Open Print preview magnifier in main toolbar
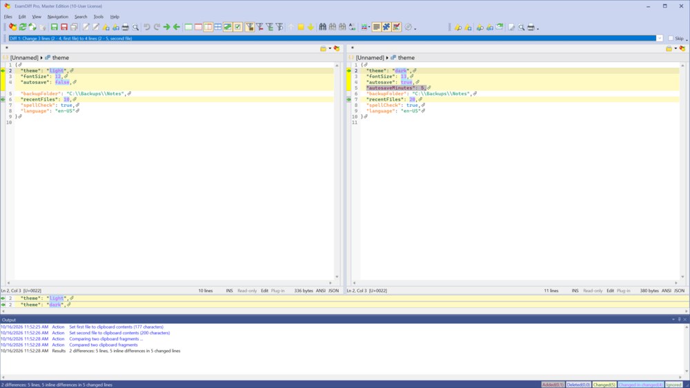Viewport: 690px width, 388px height. pyautogui.click(x=135, y=28)
